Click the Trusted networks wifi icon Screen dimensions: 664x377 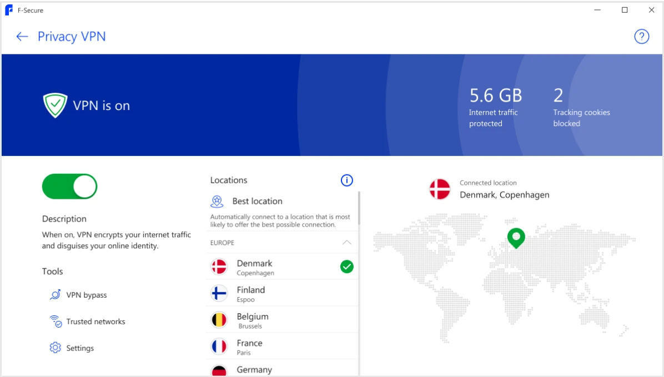click(55, 321)
